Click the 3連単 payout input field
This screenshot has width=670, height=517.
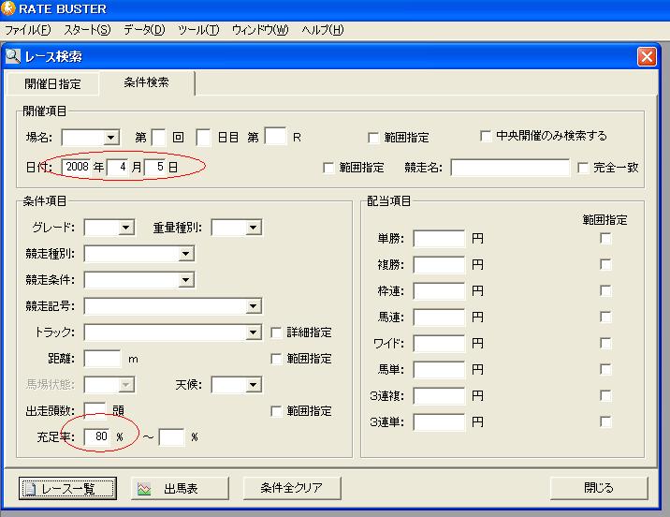439,422
